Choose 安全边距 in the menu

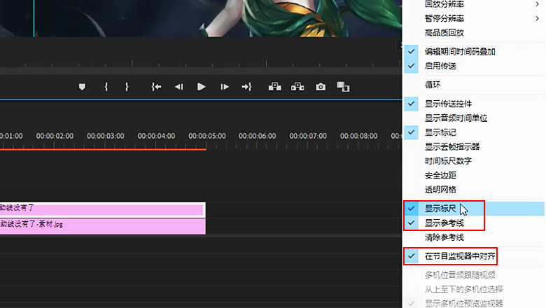click(x=440, y=175)
